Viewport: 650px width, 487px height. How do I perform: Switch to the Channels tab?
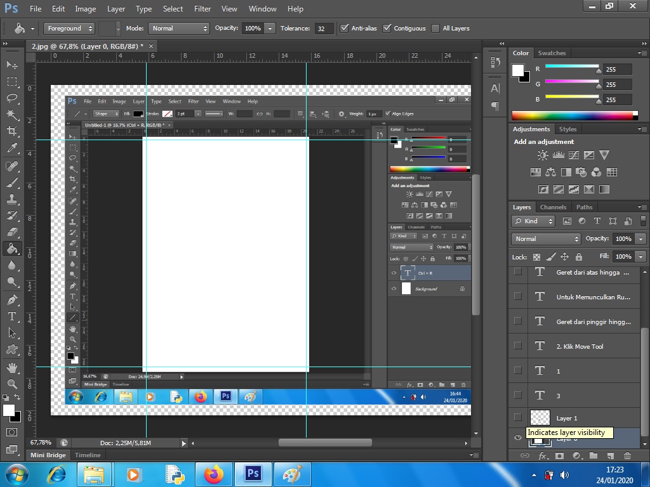[x=553, y=207]
